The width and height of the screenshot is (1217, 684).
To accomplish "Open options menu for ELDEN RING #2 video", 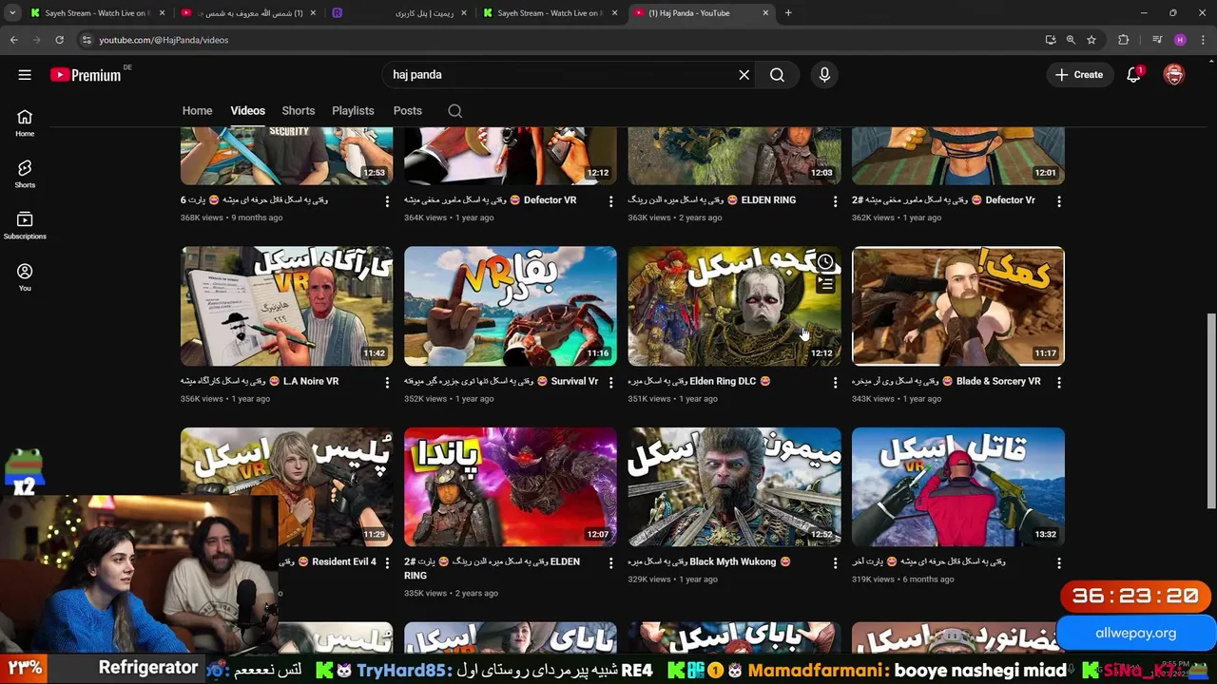I will (611, 562).
